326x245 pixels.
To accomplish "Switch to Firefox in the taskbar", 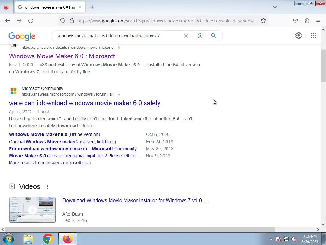I will pos(67,239).
